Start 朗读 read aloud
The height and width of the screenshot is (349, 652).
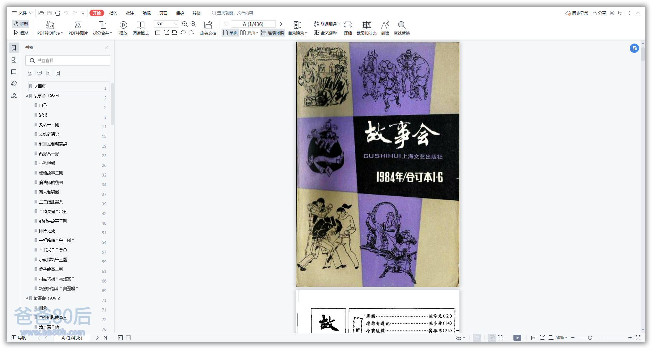(385, 28)
